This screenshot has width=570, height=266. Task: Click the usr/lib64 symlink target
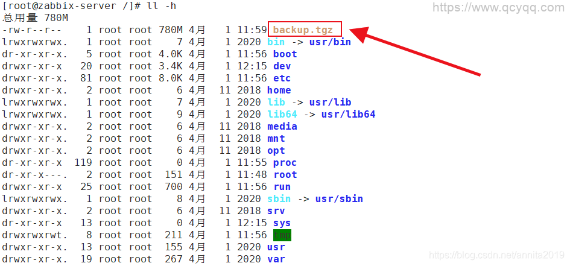click(348, 115)
